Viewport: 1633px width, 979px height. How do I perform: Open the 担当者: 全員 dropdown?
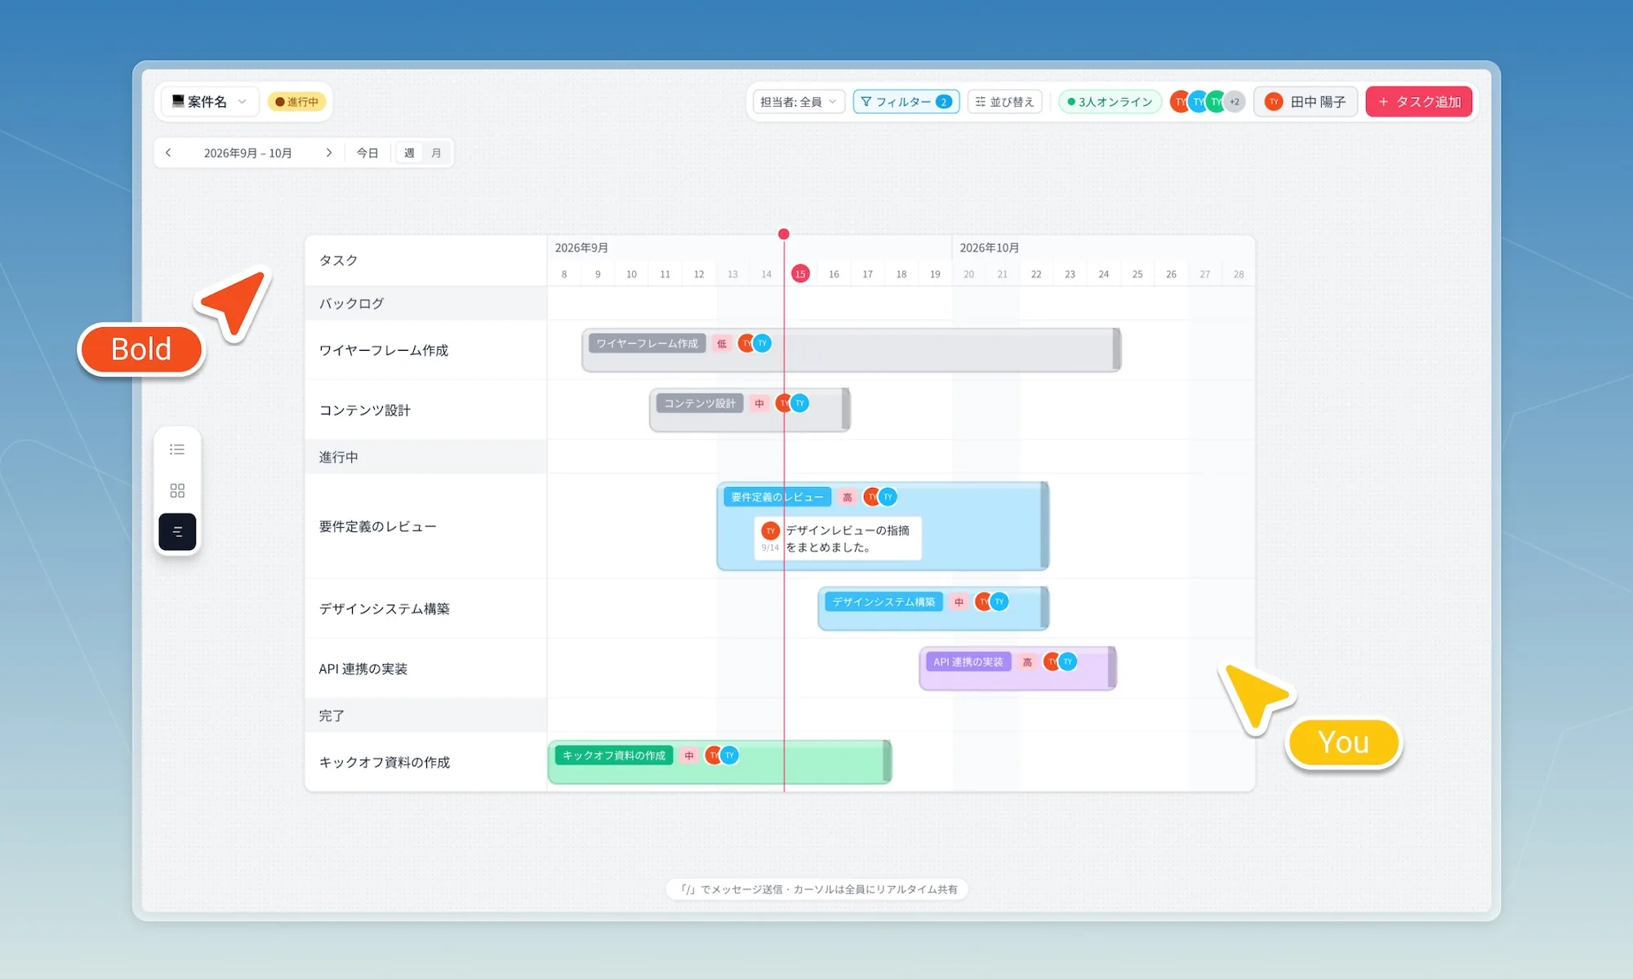point(798,102)
